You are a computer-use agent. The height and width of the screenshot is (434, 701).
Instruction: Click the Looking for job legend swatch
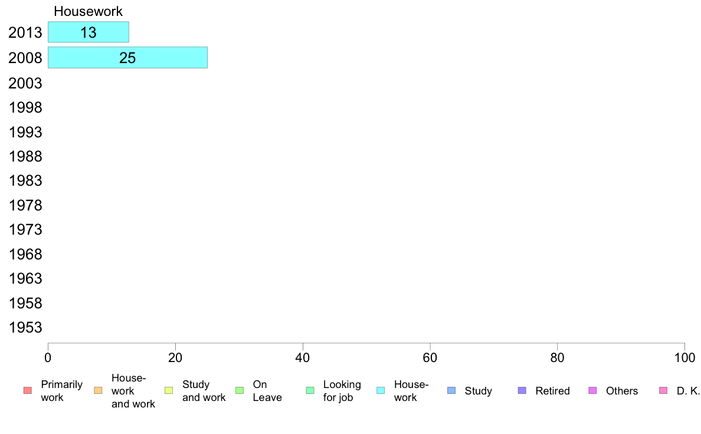pos(310,390)
